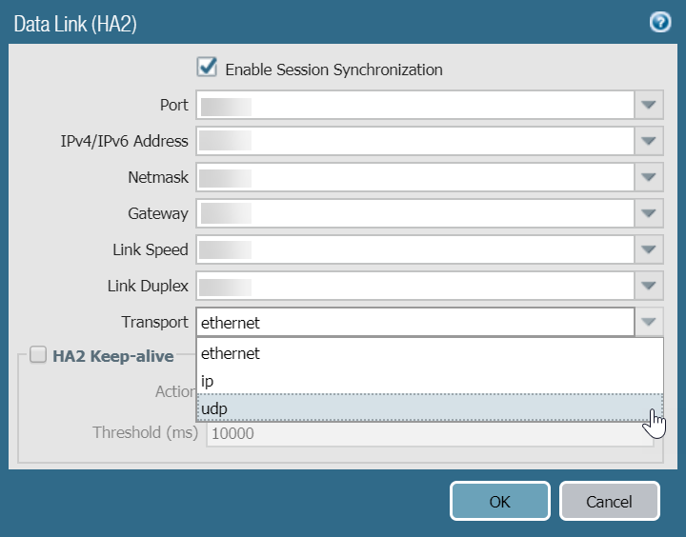Viewport: 686px width, 537px height.
Task: Enable the HA2 Keep-alive checkbox
Action: [38, 355]
